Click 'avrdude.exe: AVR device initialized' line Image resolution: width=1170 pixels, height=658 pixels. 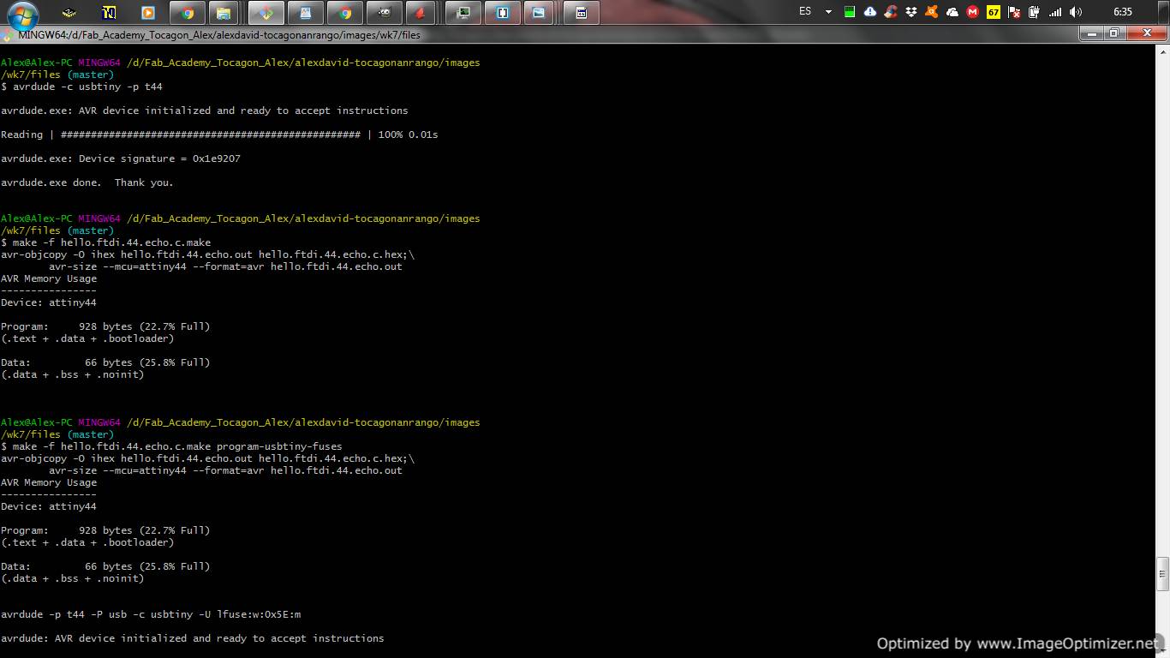205,111
